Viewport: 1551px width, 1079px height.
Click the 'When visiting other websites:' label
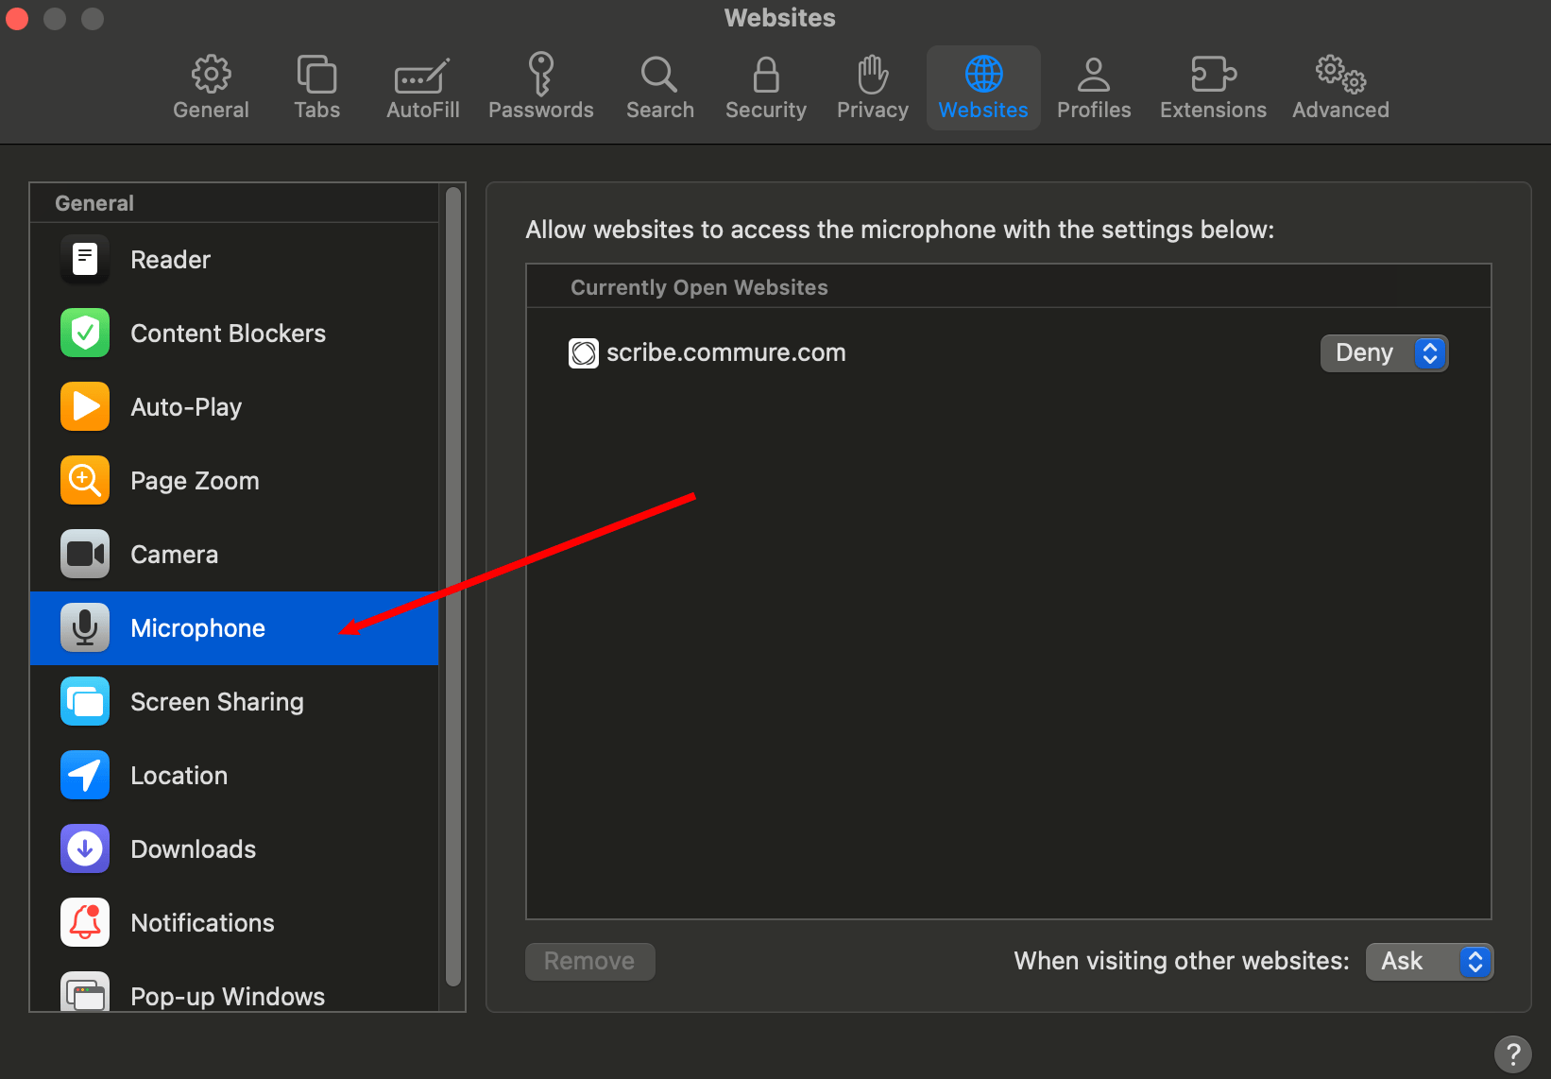point(1182,961)
